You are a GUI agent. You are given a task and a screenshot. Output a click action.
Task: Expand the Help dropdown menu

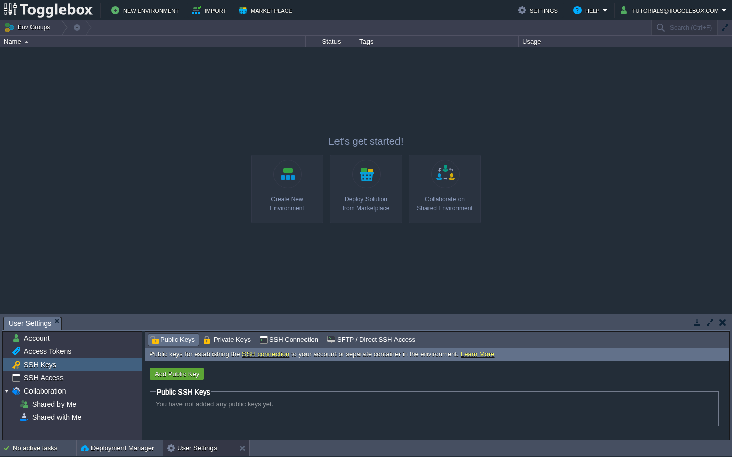point(590,10)
